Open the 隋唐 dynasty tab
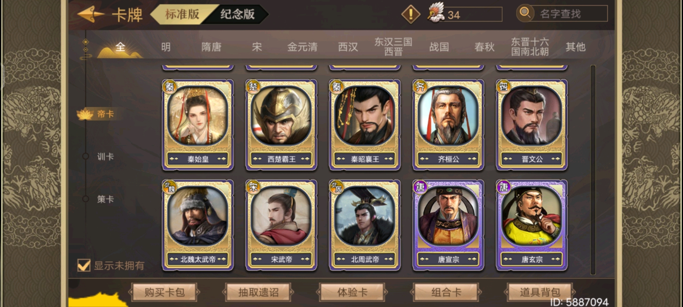This screenshot has height=307, width=683. [211, 47]
